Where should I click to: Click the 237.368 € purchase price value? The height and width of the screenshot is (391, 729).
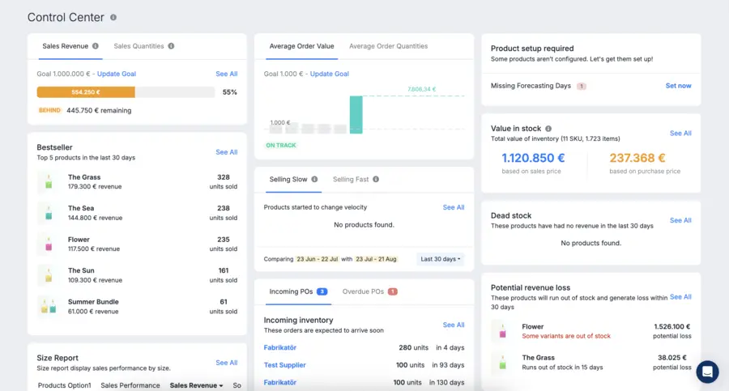pyautogui.click(x=637, y=158)
